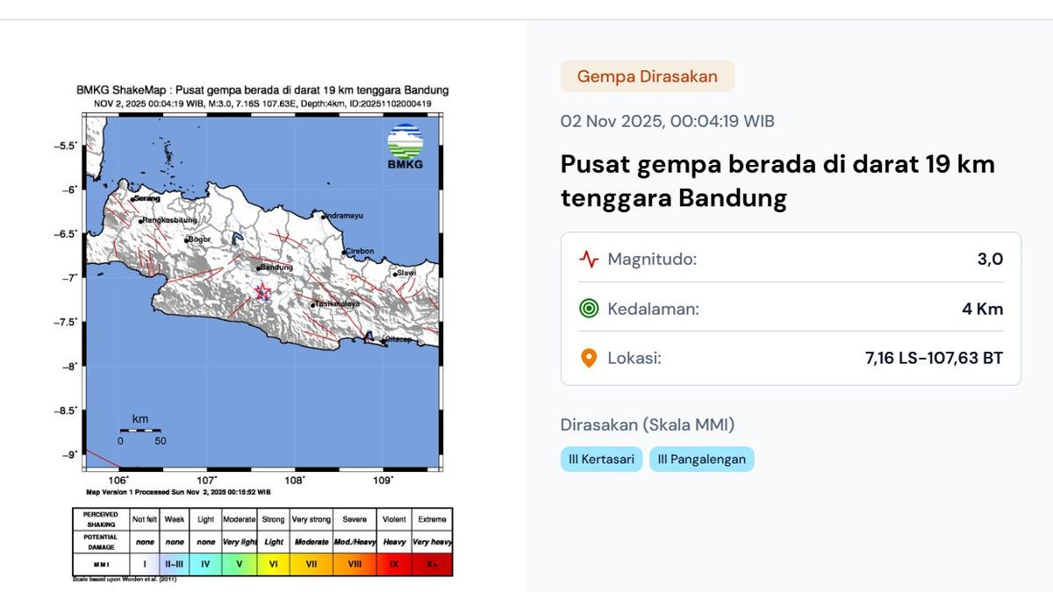Click the epicenter star marker on map
1053x592 pixels.
pyautogui.click(x=261, y=292)
